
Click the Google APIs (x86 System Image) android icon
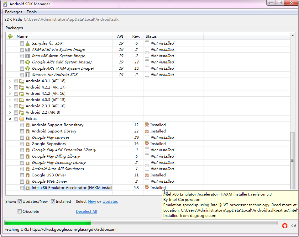click(x=28, y=62)
